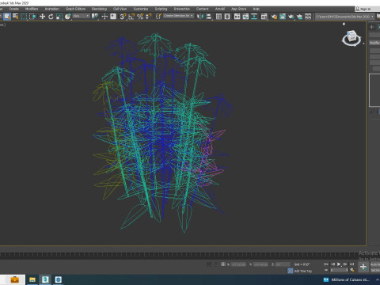
Task: Open Select by Name tool
Action: click(16, 17)
